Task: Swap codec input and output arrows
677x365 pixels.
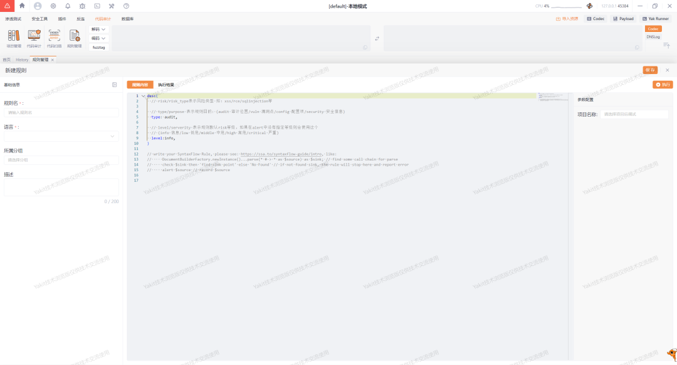Action: pos(377,38)
